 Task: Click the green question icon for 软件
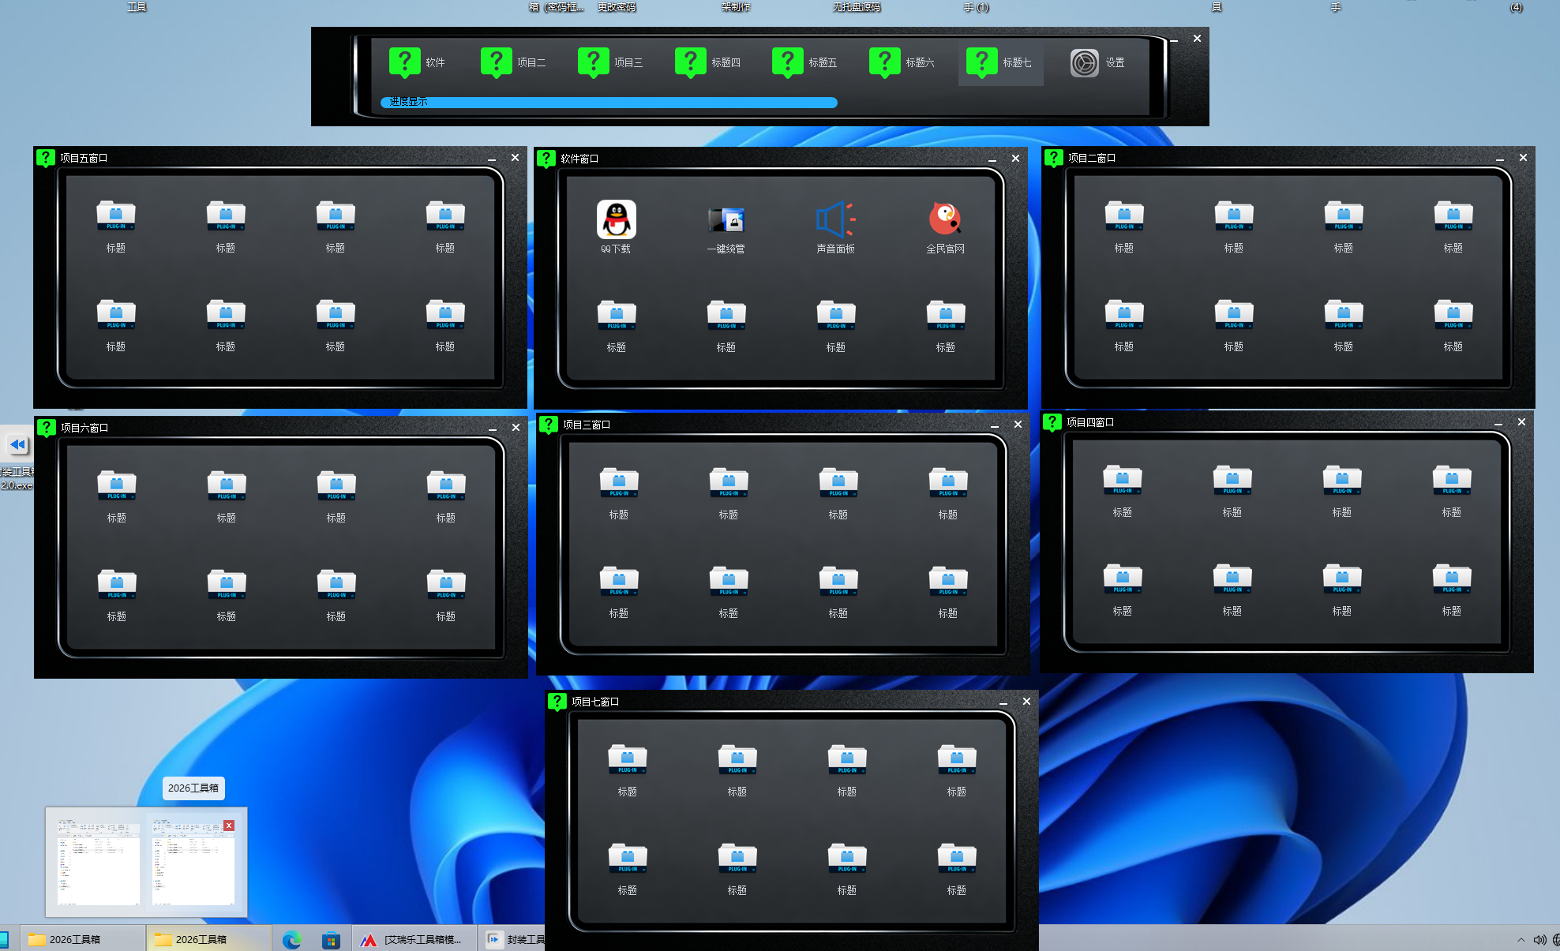404,62
